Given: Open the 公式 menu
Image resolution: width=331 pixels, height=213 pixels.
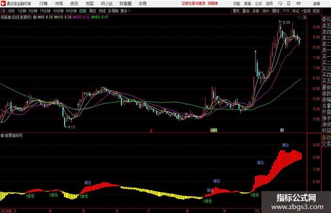Looking at the screenshot, I should click(x=258, y=3).
